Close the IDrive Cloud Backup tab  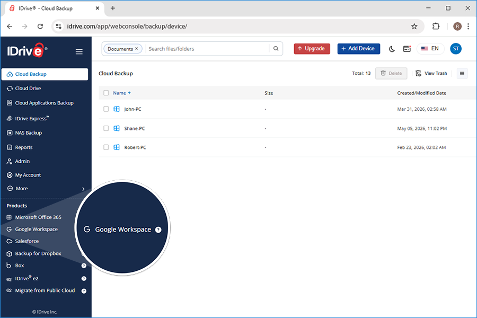click(98, 8)
